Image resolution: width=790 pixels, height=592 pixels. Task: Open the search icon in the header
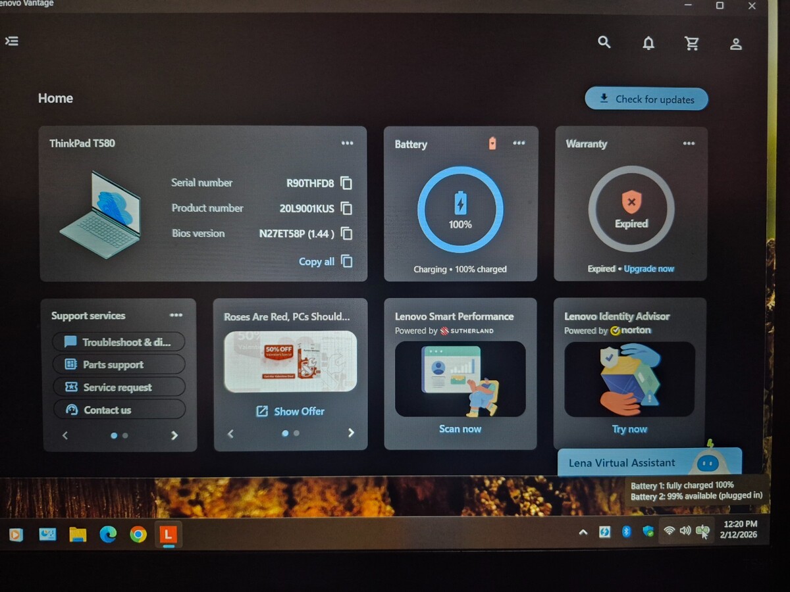[604, 43]
